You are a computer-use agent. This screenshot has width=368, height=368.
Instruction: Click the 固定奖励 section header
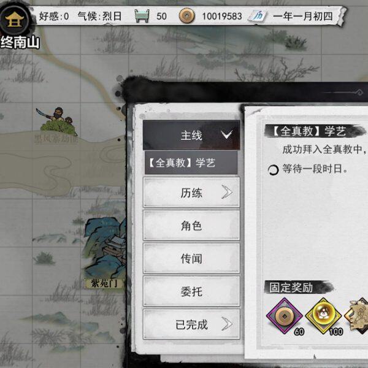[291, 287]
